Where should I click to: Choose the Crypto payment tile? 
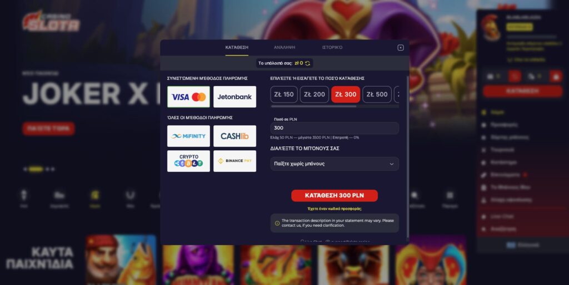click(x=188, y=161)
